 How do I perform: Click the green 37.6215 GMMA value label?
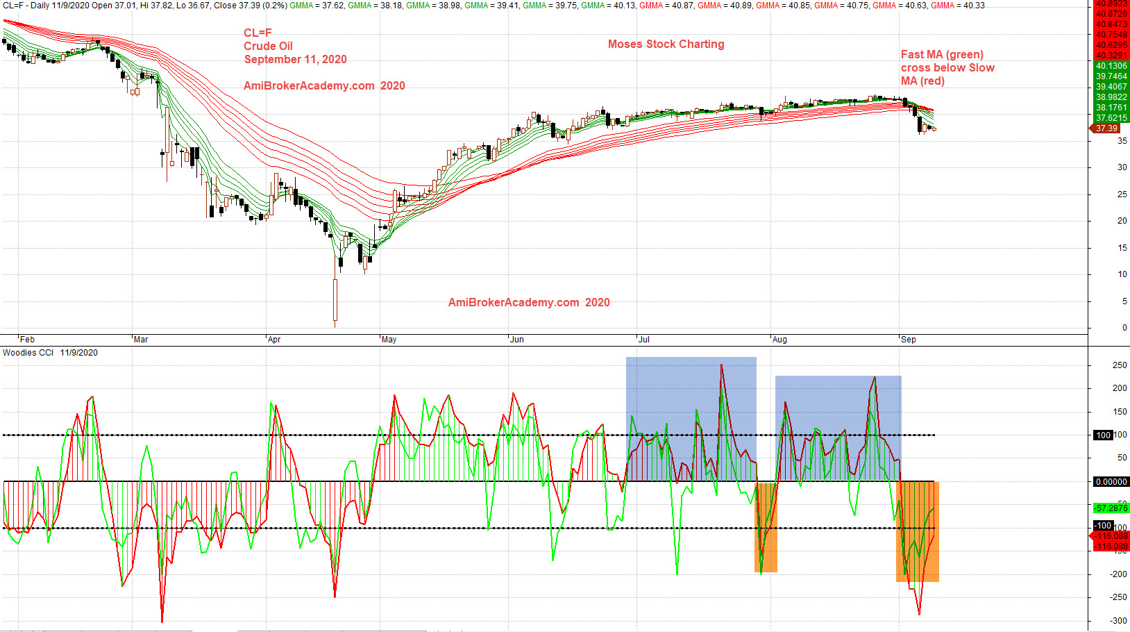(x=1111, y=118)
